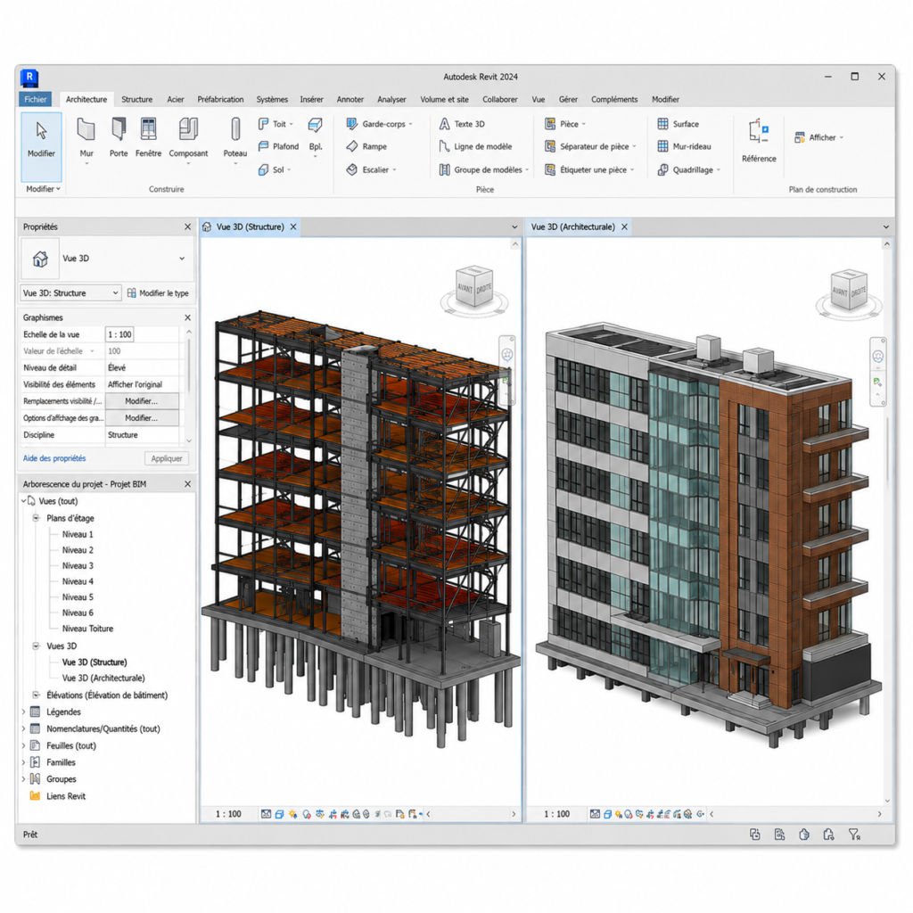This screenshot has height=913, width=913.
Task: Open the Modifier panel dropdown below ribbon
Action: (43, 189)
